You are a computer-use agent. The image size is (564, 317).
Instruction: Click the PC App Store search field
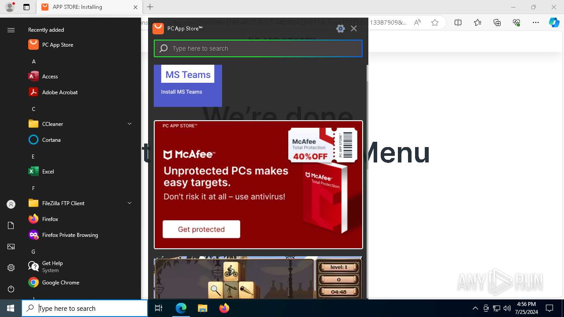(258, 48)
